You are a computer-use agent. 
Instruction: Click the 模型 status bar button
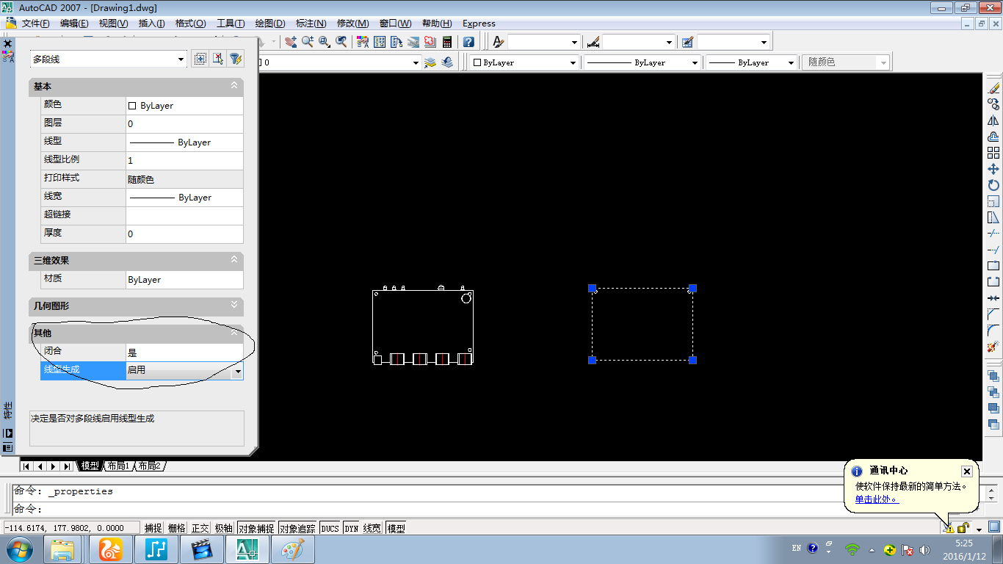pos(396,528)
